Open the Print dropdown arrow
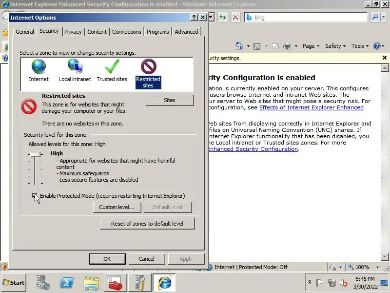This screenshot has width=390, height=293. pyautogui.click(x=296, y=46)
